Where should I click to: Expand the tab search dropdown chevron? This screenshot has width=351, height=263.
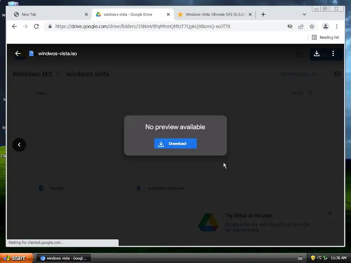point(304,14)
